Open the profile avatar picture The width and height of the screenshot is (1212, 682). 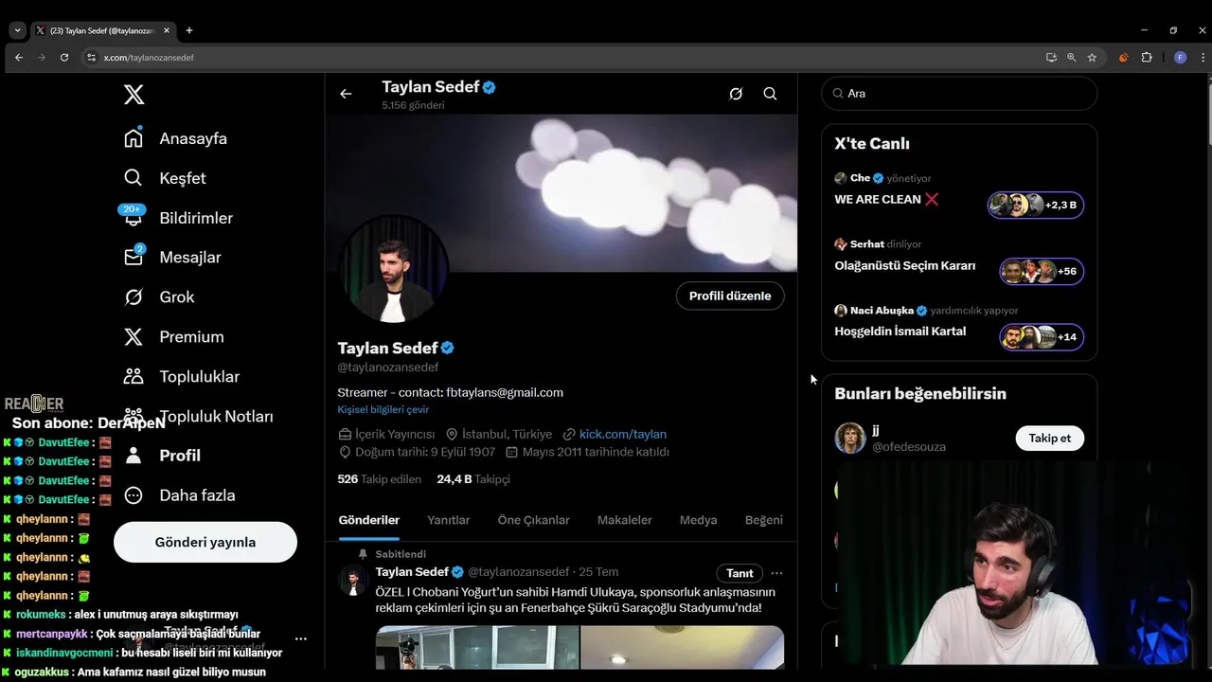click(394, 269)
